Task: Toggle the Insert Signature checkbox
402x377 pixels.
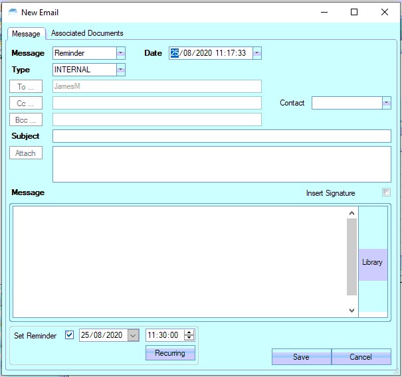Action: click(x=386, y=193)
